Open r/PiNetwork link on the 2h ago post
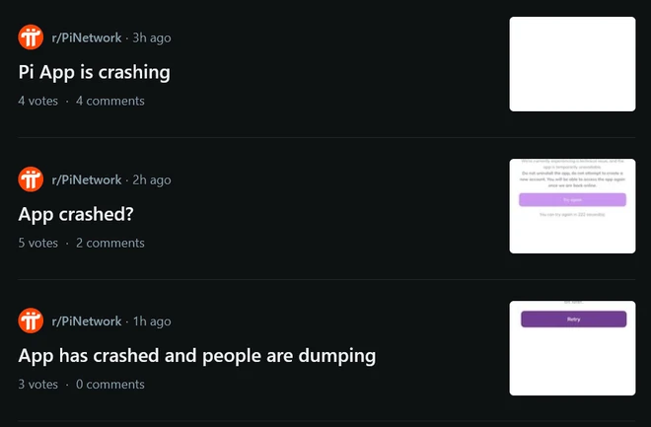 tap(87, 179)
